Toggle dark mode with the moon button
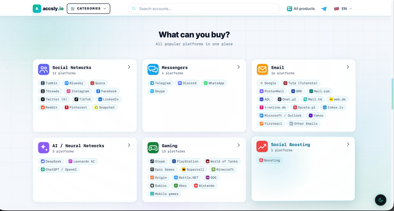Image resolution: width=394 pixels, height=211 pixels. (381, 200)
